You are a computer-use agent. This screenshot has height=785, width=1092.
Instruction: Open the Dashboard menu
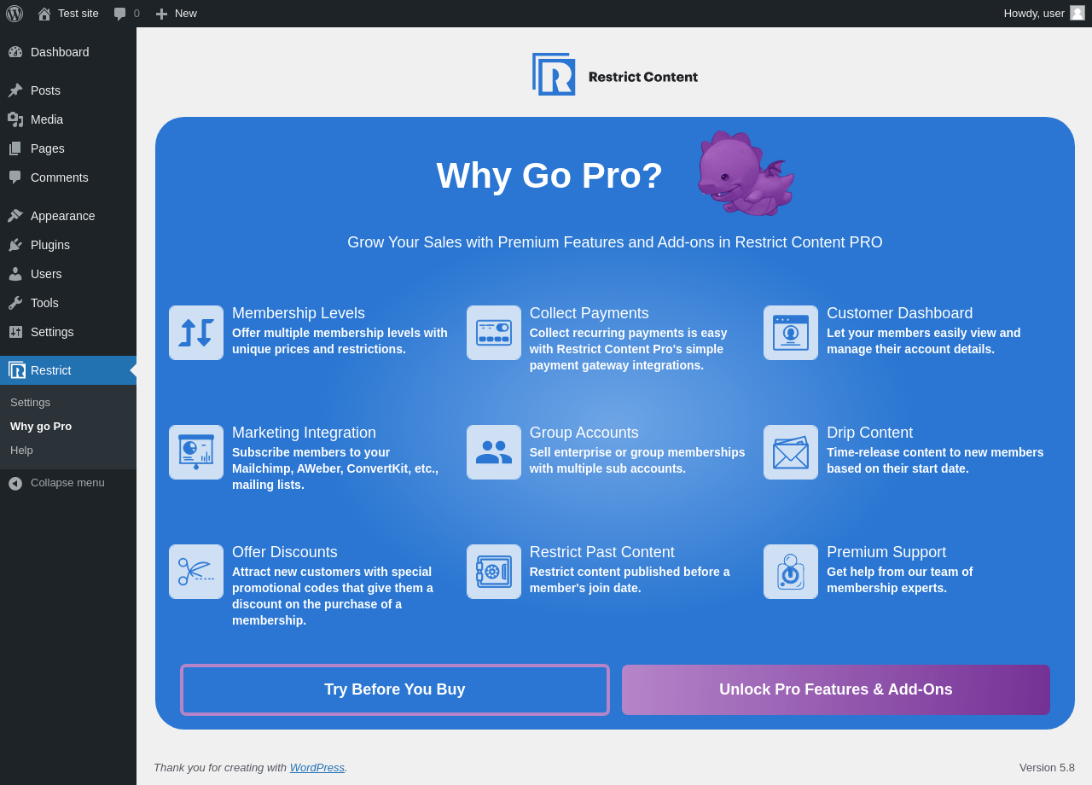click(68, 52)
